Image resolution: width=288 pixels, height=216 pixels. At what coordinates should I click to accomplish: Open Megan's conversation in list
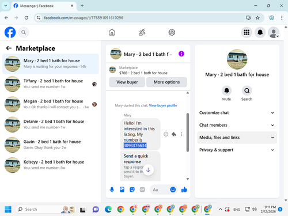pos(51,104)
